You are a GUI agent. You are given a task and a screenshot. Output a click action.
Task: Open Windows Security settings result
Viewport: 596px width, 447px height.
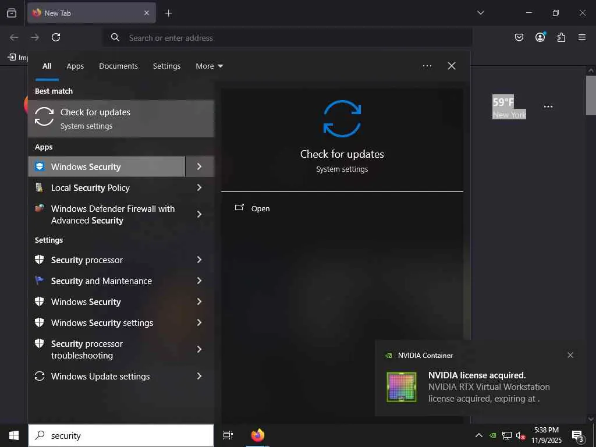point(107,322)
